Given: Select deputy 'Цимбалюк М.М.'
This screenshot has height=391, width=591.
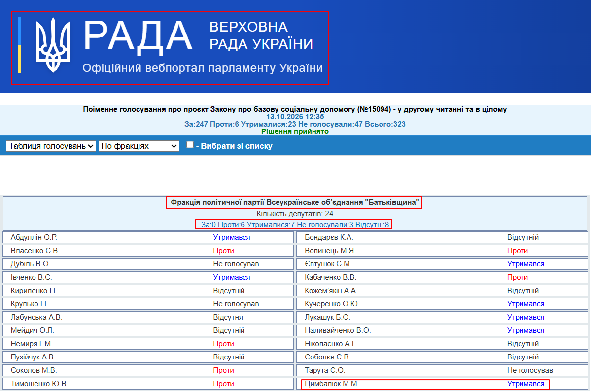Looking at the screenshot, I should [332, 384].
